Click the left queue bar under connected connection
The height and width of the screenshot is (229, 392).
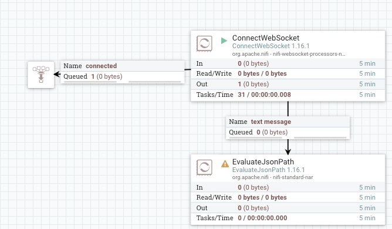[90, 82]
